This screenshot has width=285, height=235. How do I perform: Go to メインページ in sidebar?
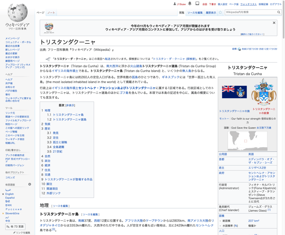click(12, 38)
